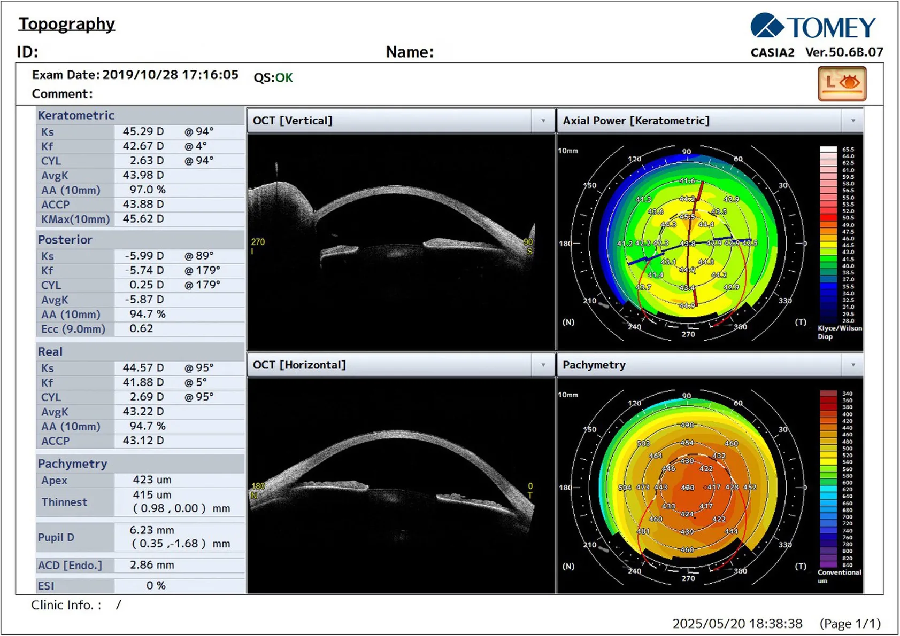This screenshot has height=636, width=900.
Task: Click the OCT Horizontal scan image
Action: tap(401, 485)
